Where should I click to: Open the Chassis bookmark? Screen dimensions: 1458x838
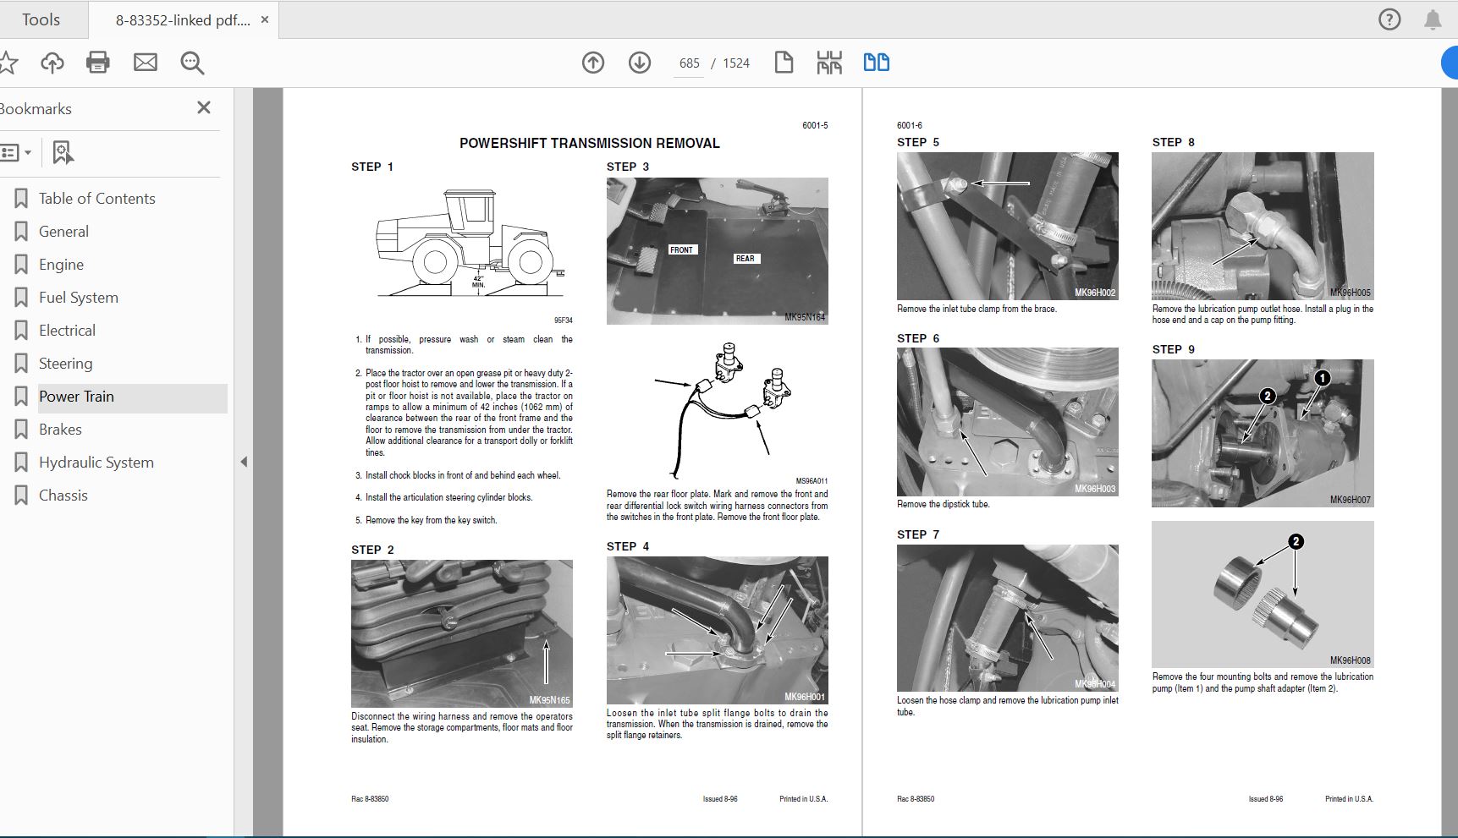point(63,496)
